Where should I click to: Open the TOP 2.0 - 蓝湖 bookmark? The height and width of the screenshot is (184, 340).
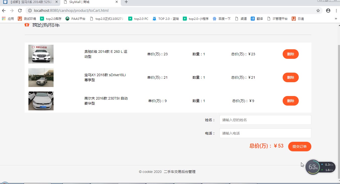[166, 19]
